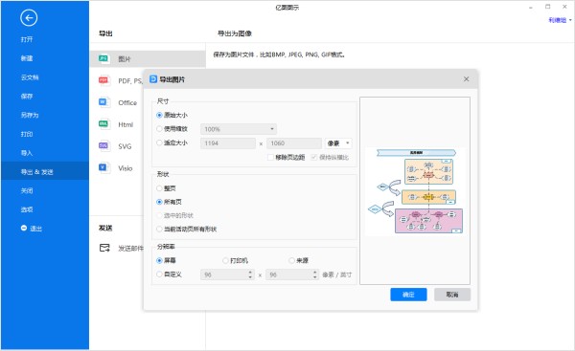Click vertical resolution spinner arrows
The height and width of the screenshot is (351, 575).
point(315,274)
